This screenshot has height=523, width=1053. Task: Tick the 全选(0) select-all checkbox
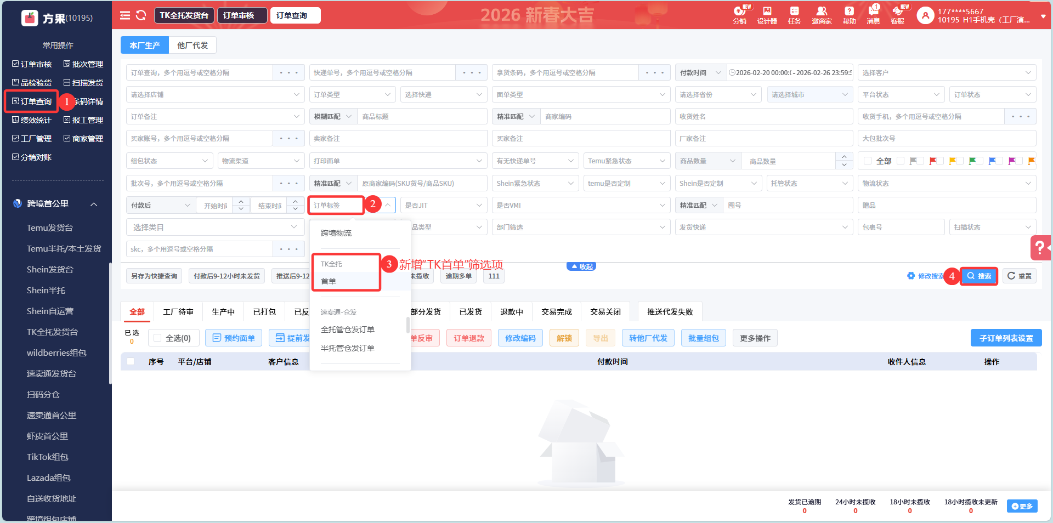click(157, 338)
